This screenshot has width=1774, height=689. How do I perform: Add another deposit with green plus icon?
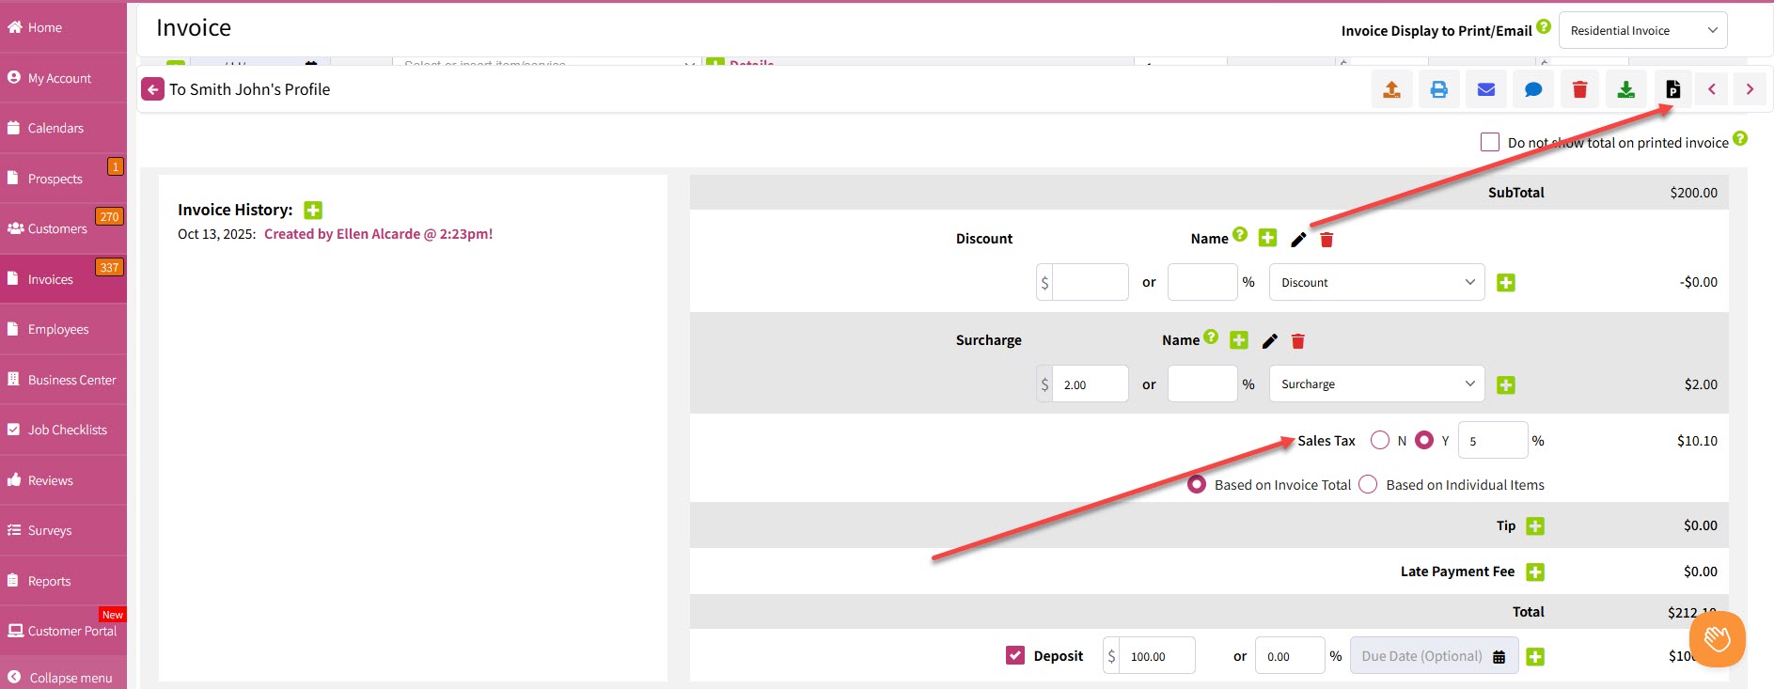tap(1535, 656)
